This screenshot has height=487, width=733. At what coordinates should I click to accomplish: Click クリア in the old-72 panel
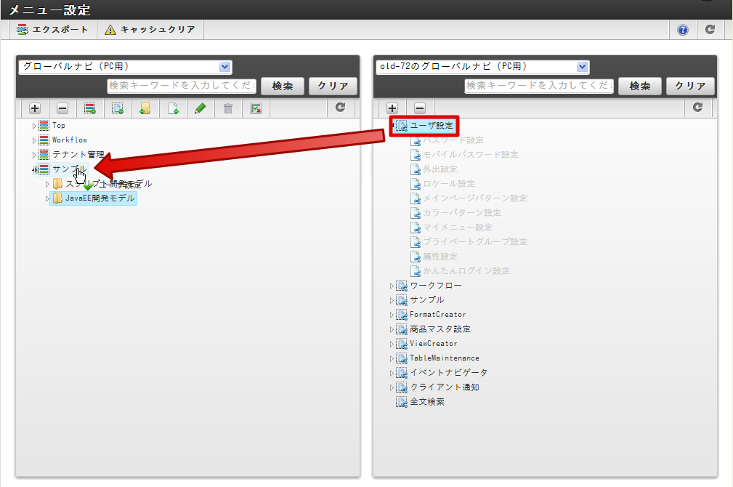coord(690,86)
